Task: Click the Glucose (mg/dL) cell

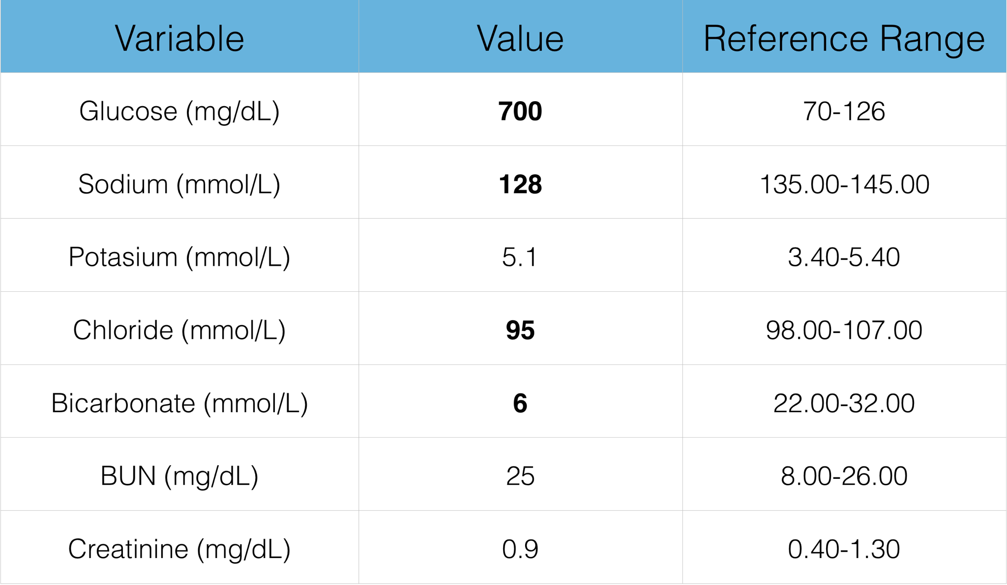Action: (x=179, y=111)
